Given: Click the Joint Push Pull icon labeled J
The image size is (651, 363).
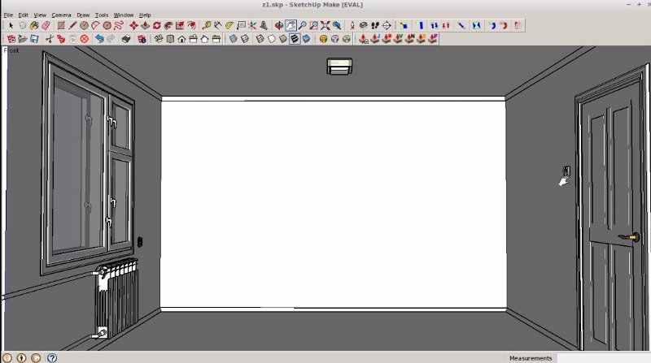Looking at the screenshot, I should click(x=375, y=39).
